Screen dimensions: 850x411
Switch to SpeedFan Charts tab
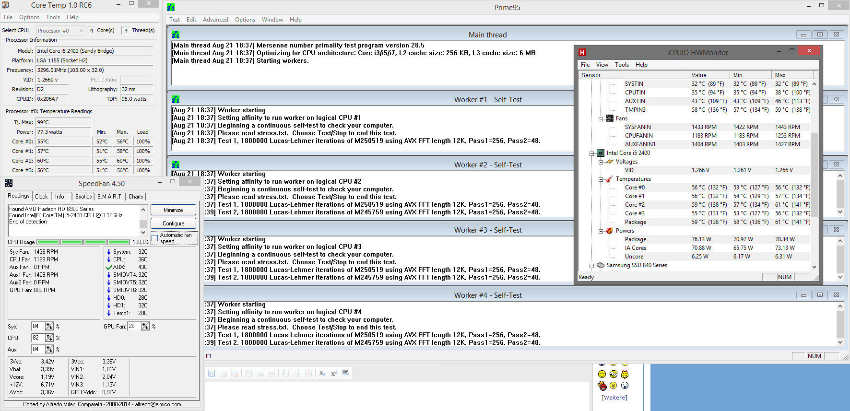tap(136, 197)
